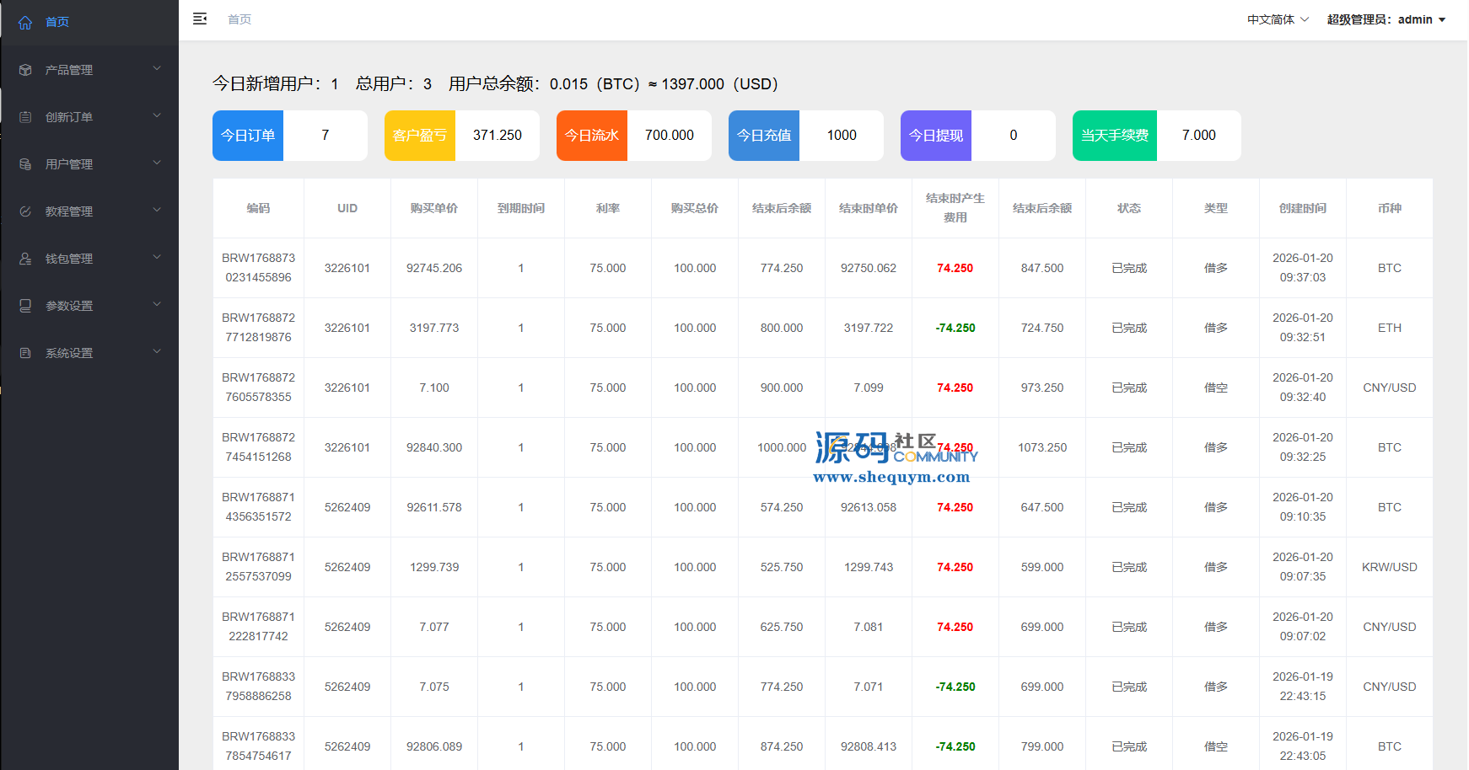Image resolution: width=1469 pixels, height=770 pixels.
Task: Click the blue 今日订单 card label
Action: tap(248, 136)
